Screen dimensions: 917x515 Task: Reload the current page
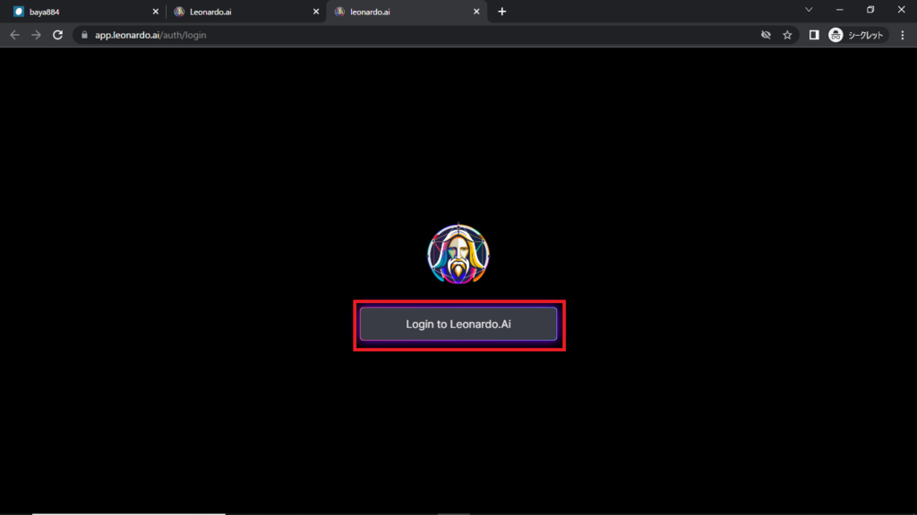(x=58, y=35)
